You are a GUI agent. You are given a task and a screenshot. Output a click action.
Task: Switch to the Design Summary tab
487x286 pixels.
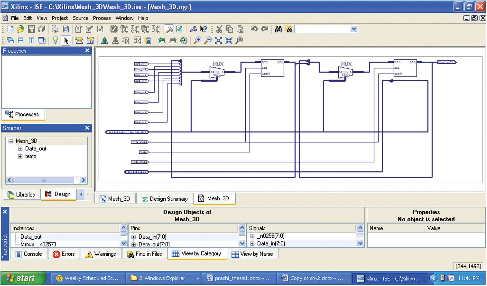[x=165, y=199]
